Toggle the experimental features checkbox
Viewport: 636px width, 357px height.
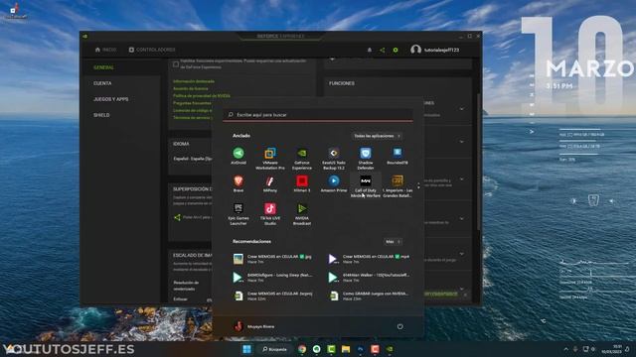click(176, 63)
